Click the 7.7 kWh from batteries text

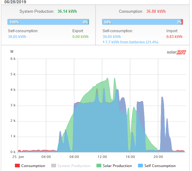[x=131, y=42]
